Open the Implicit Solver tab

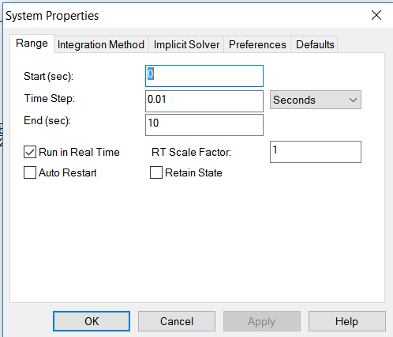click(x=186, y=44)
